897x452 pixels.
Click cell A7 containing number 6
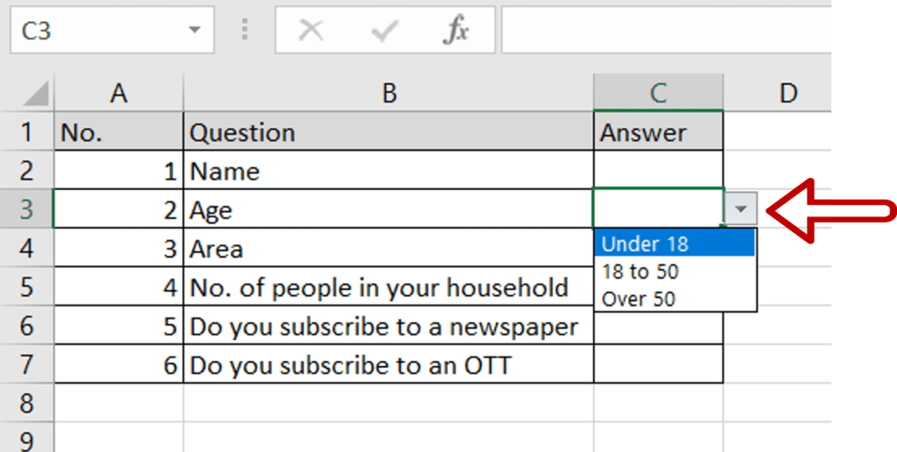pos(119,364)
